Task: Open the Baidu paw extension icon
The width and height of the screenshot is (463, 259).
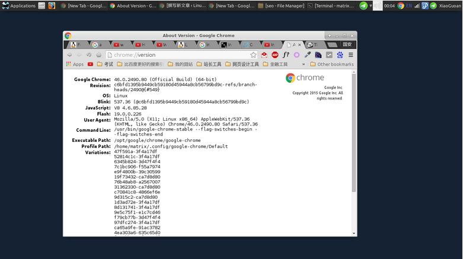Action: pos(340,55)
